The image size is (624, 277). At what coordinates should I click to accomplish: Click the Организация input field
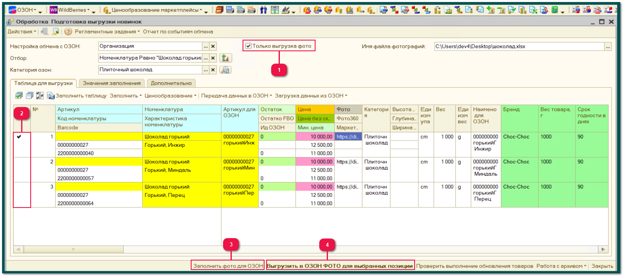(150, 46)
